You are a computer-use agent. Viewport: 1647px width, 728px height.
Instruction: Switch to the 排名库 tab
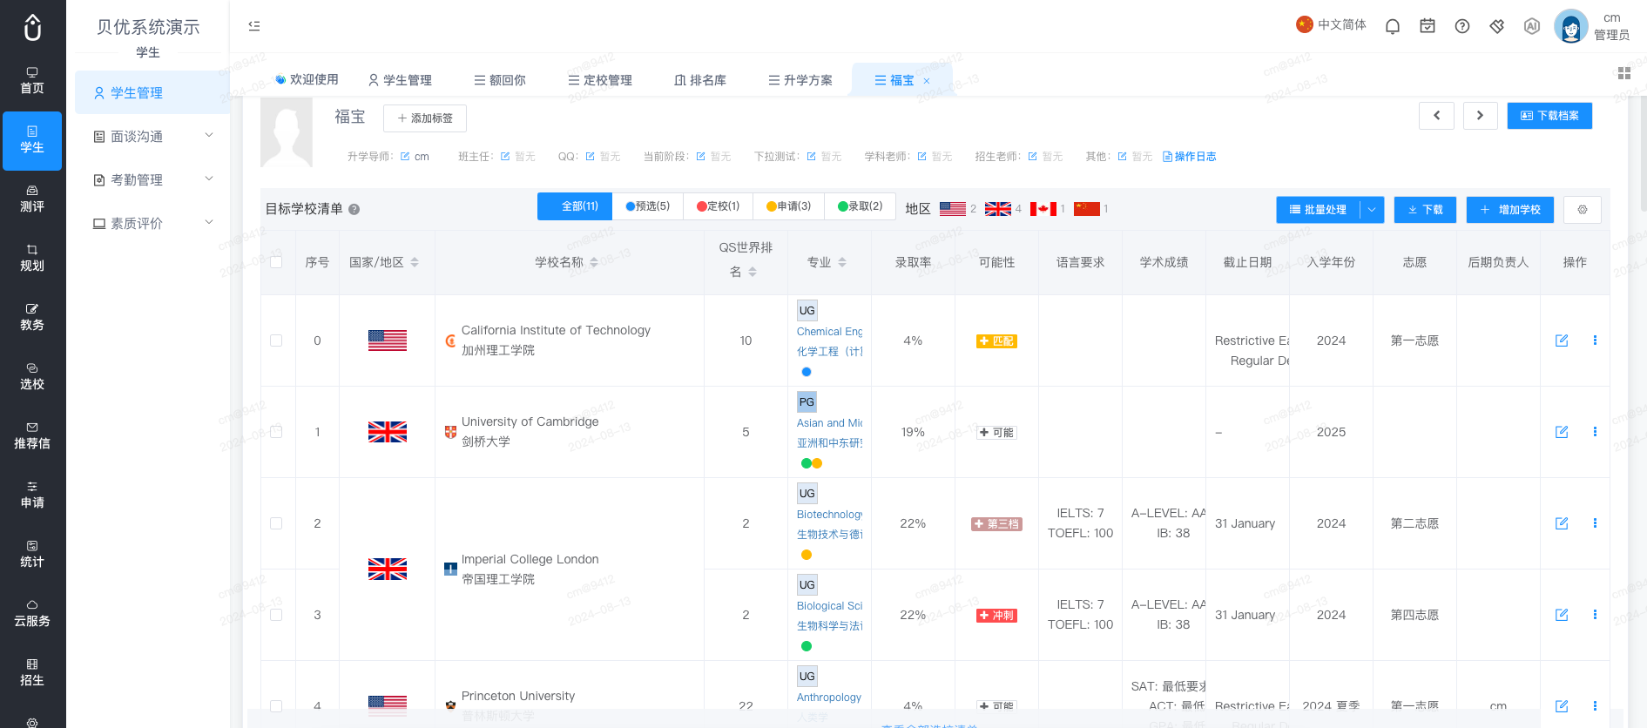700,80
